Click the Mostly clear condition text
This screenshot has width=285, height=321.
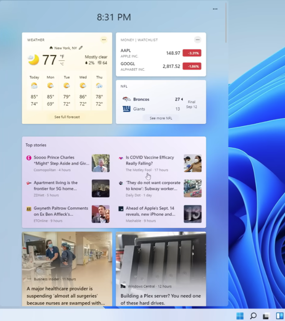[x=96, y=57]
